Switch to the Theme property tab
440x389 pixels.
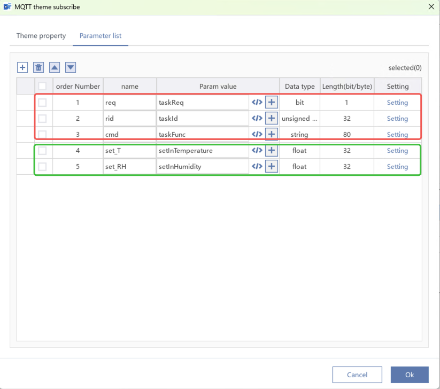click(41, 36)
